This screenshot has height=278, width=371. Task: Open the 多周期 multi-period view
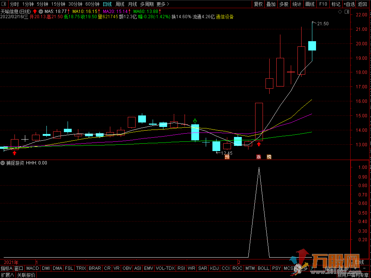(147, 4)
